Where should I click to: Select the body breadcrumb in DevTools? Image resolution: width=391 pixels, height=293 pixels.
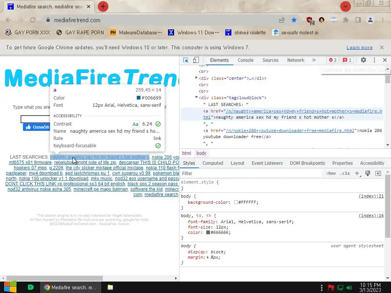coord(201,153)
